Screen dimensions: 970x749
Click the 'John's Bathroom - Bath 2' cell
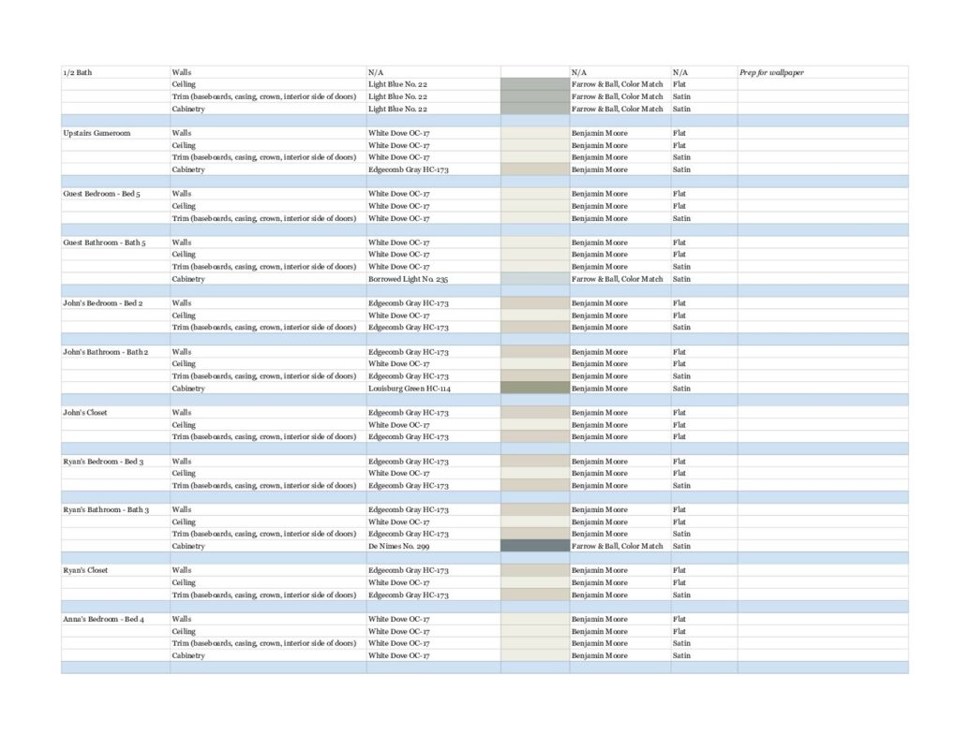coord(115,352)
